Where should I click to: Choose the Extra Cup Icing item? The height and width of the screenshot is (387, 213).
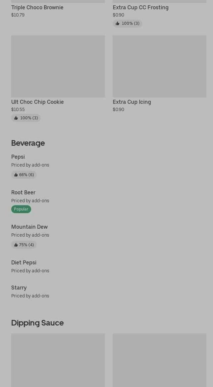[x=132, y=102]
